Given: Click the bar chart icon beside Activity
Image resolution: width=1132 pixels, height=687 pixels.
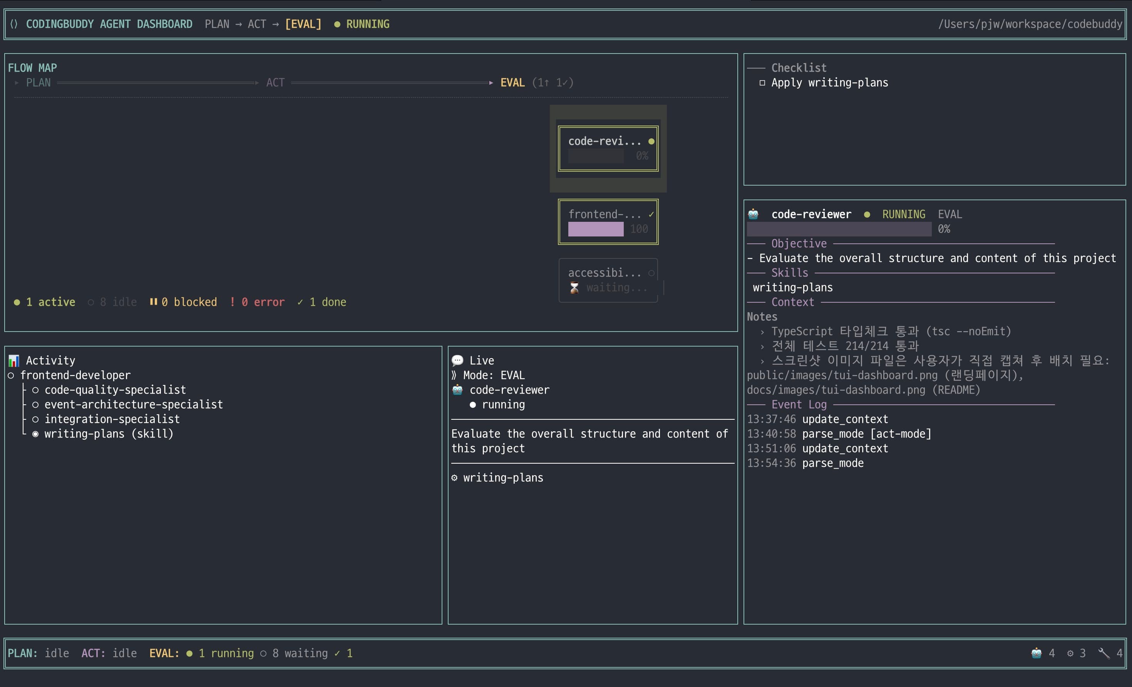Looking at the screenshot, I should 14,360.
